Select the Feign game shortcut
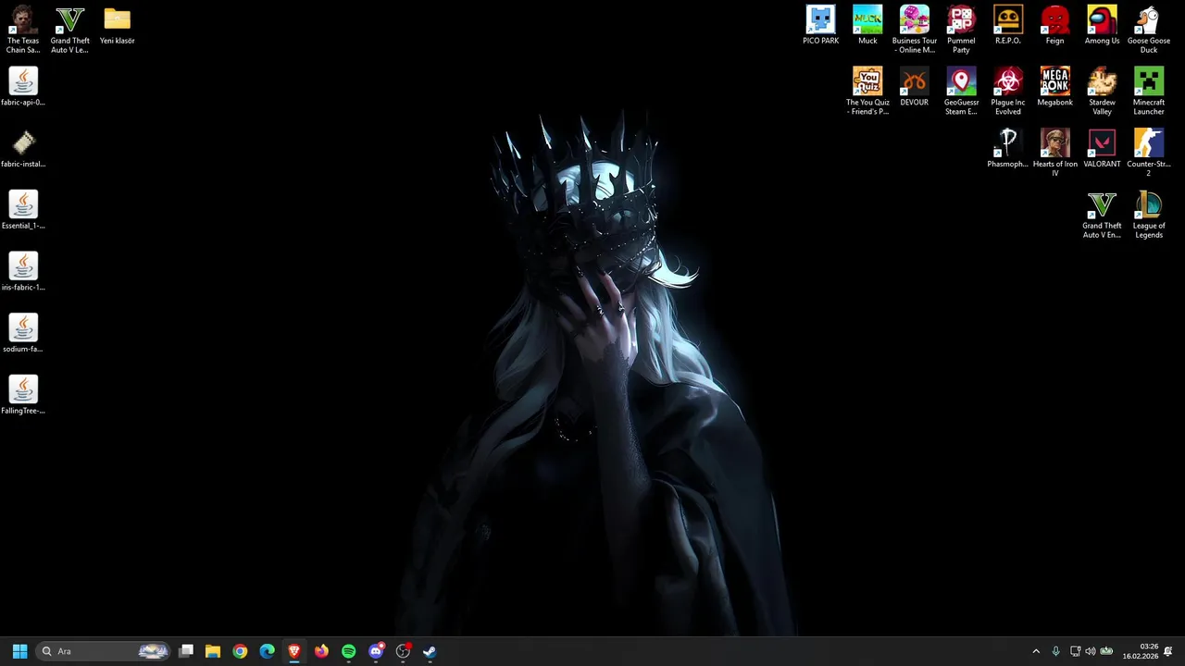This screenshot has width=1185, height=666. 1054,26
